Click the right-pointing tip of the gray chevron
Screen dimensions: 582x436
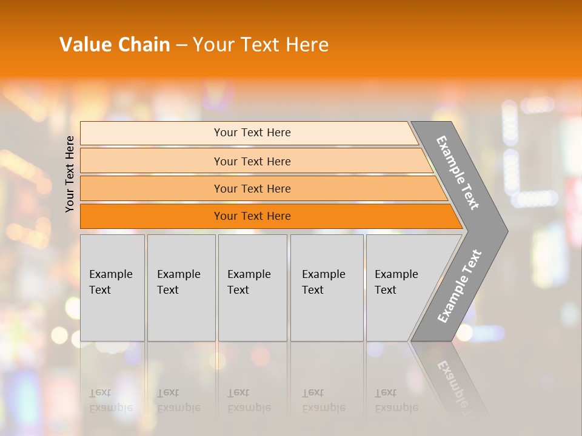pos(502,231)
